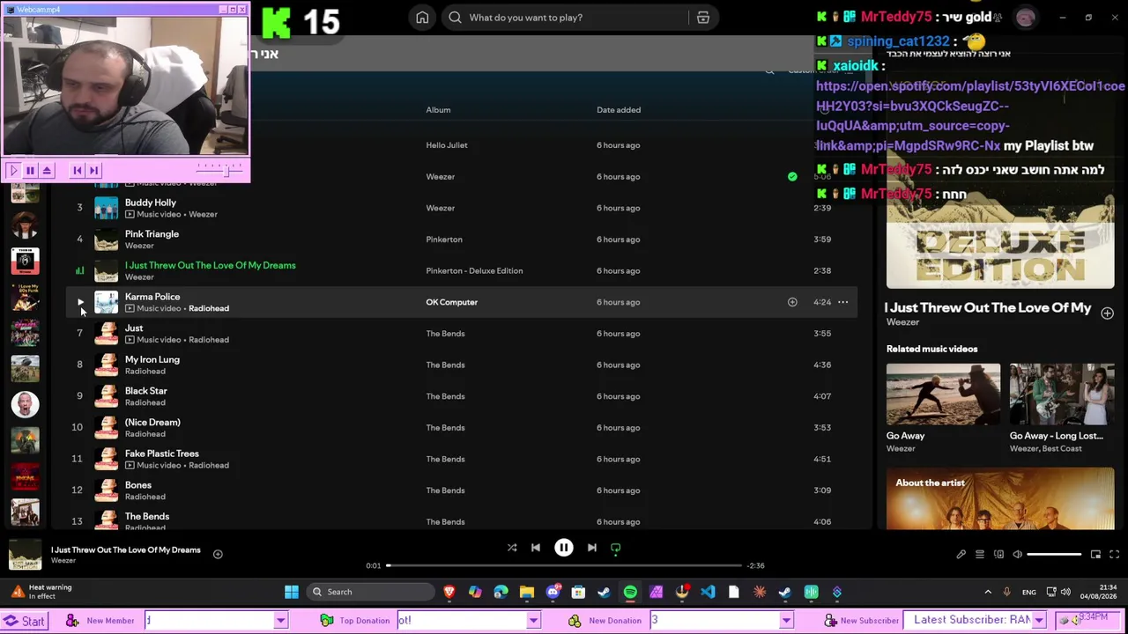Select the Buddy Holly track title
Viewport: 1128px width, 634px height.
151,203
